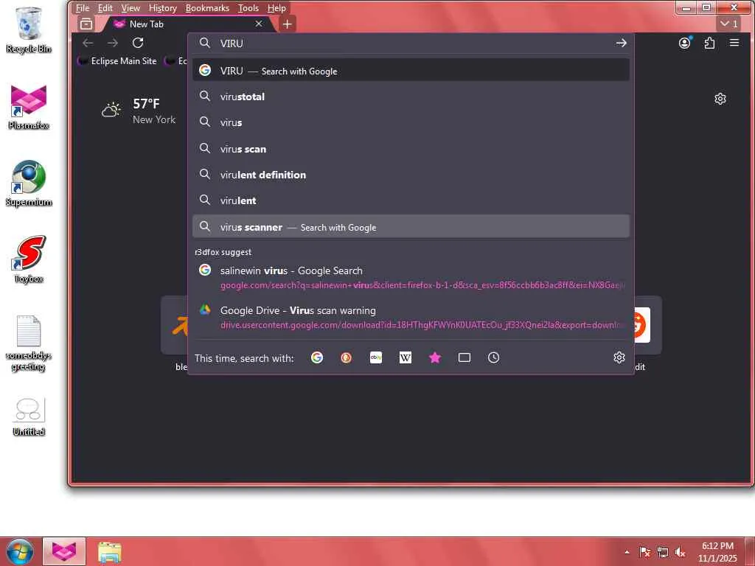Search open tabs using the tab icon
This screenshot has width=755, height=566.
click(465, 357)
